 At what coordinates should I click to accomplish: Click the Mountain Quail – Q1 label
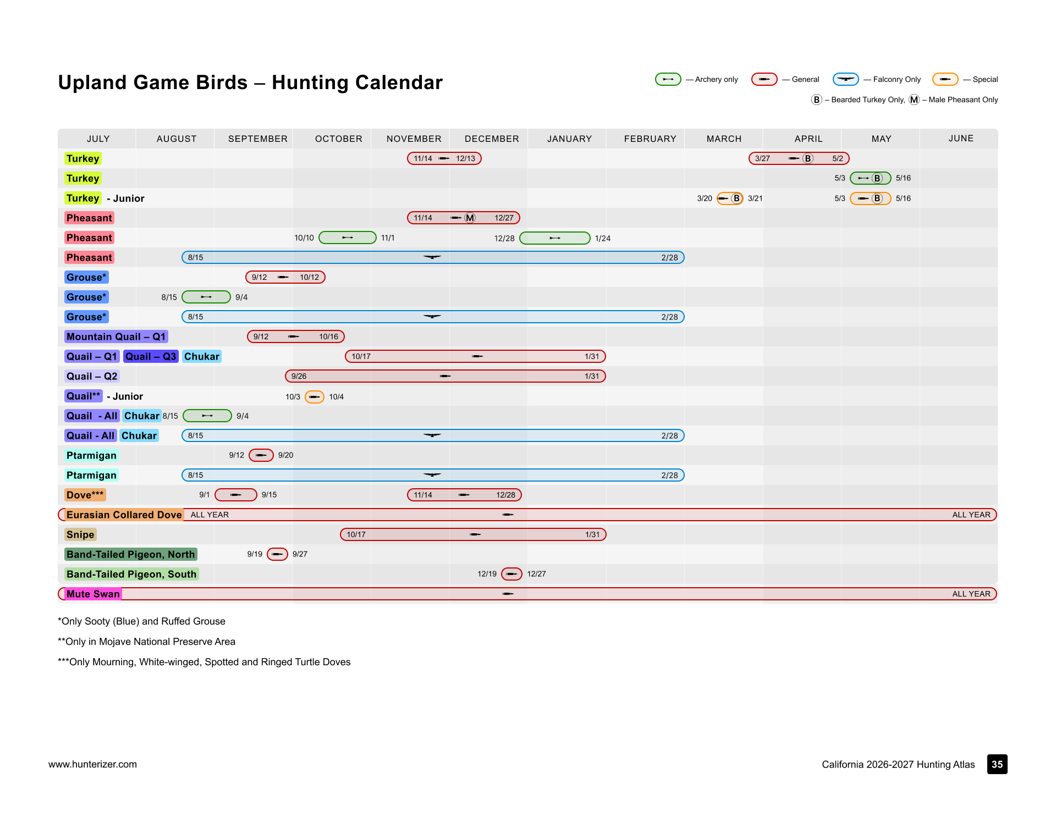[116, 336]
